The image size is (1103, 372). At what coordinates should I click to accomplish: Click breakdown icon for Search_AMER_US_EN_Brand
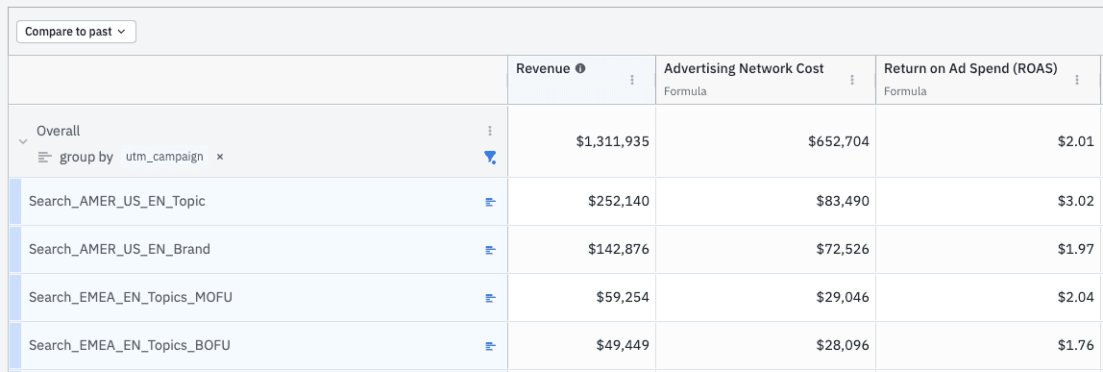point(490,250)
